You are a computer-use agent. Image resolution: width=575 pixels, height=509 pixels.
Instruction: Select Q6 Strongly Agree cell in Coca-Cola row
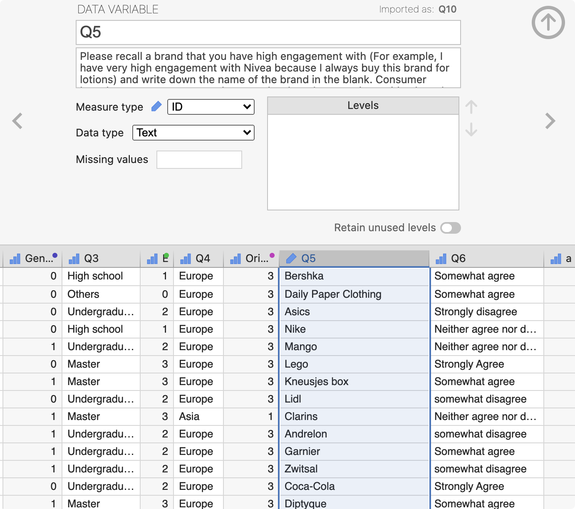[487, 487]
